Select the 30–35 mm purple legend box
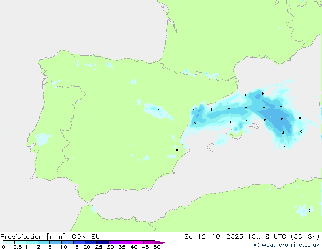This screenshot has width=322, height=249. tap(114, 242)
